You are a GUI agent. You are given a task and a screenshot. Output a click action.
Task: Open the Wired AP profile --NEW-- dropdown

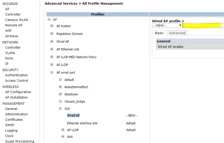(167, 26)
